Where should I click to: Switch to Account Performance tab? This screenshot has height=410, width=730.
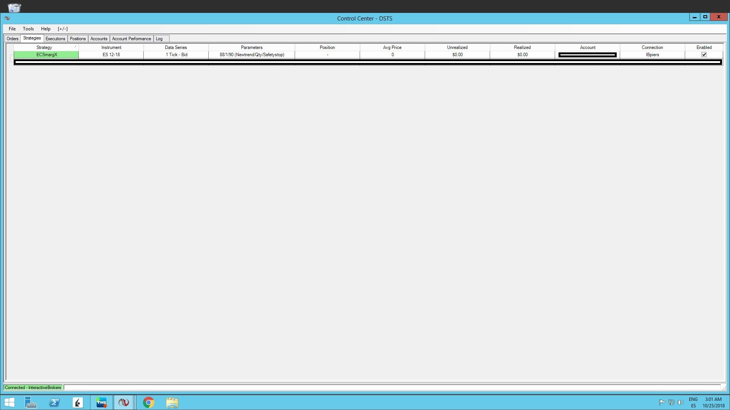pyautogui.click(x=131, y=39)
